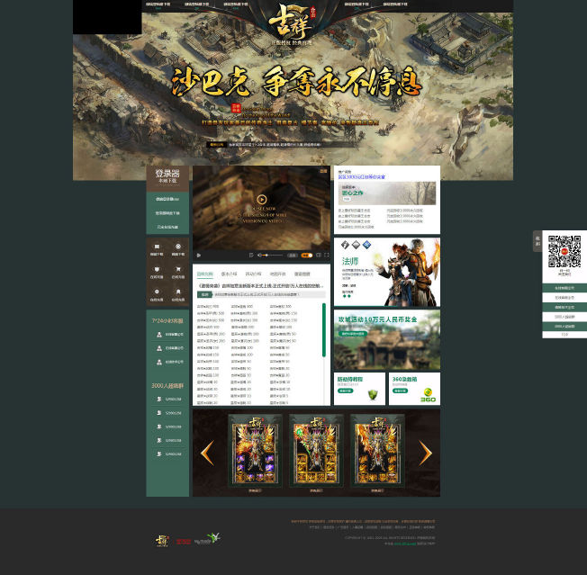Click the widescreen icon in video controls
Viewport: 587px width, 575px height.
pyautogui.click(x=318, y=256)
